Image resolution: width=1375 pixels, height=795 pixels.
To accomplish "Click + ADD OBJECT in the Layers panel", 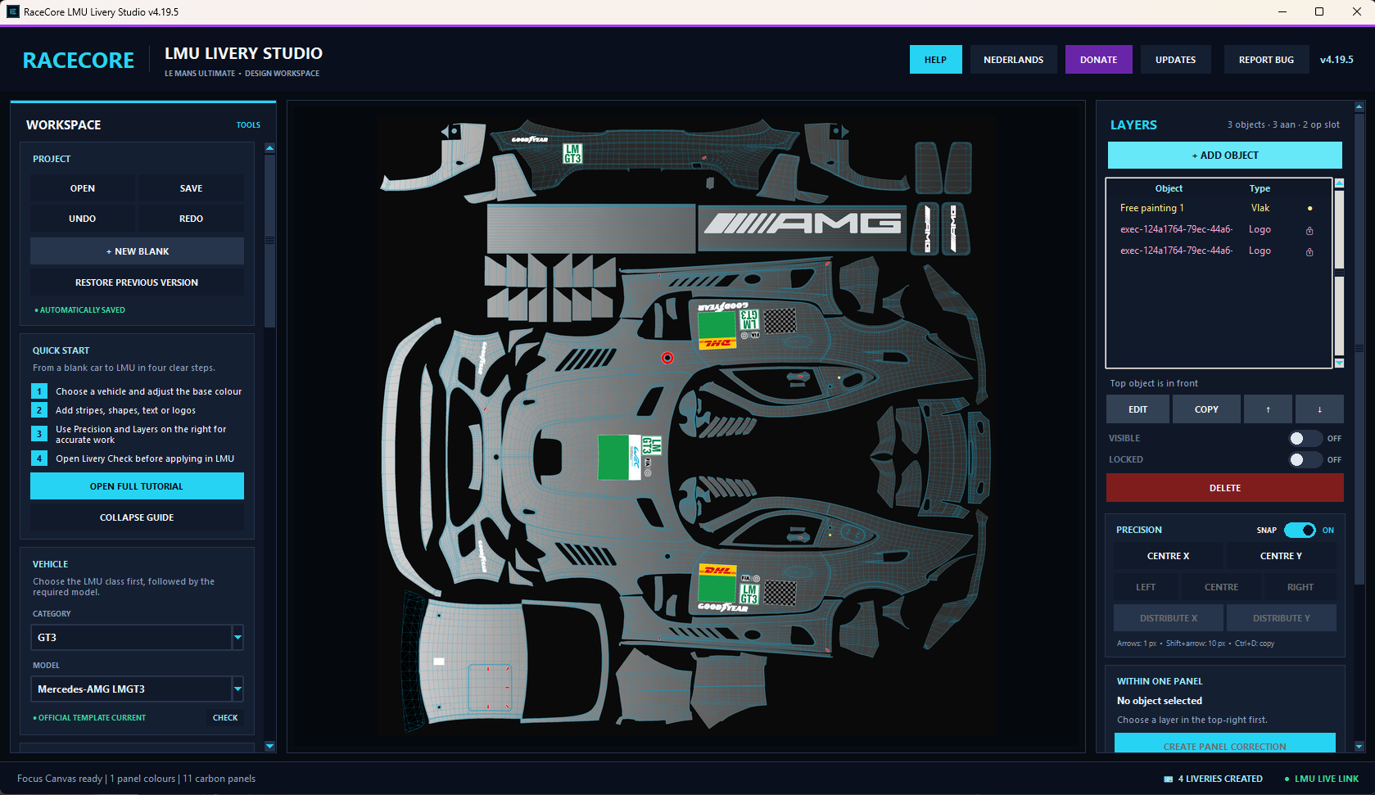I will point(1225,156).
